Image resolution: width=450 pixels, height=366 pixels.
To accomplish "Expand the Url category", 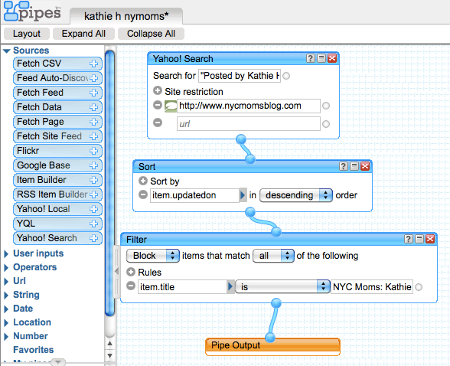I will tap(6, 281).
